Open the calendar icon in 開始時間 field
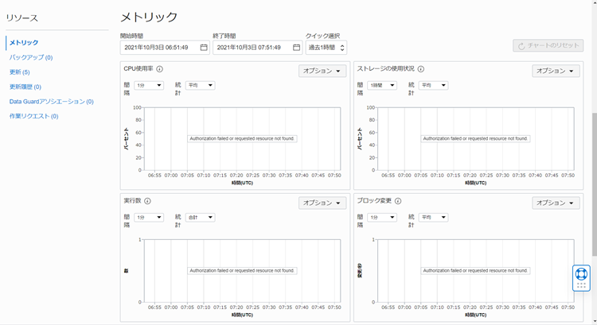This screenshot has height=325, width=597. (x=204, y=48)
